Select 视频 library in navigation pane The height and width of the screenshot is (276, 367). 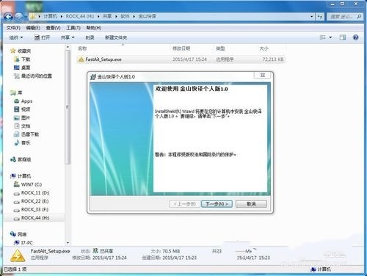click(x=26, y=109)
